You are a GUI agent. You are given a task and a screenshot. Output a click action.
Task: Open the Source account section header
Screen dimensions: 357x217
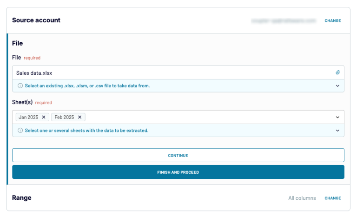pyautogui.click(x=36, y=20)
